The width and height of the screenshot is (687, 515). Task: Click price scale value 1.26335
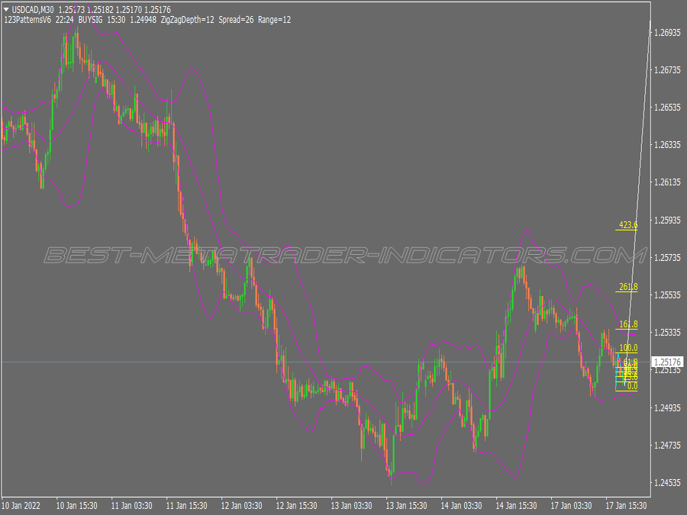pyautogui.click(x=667, y=145)
